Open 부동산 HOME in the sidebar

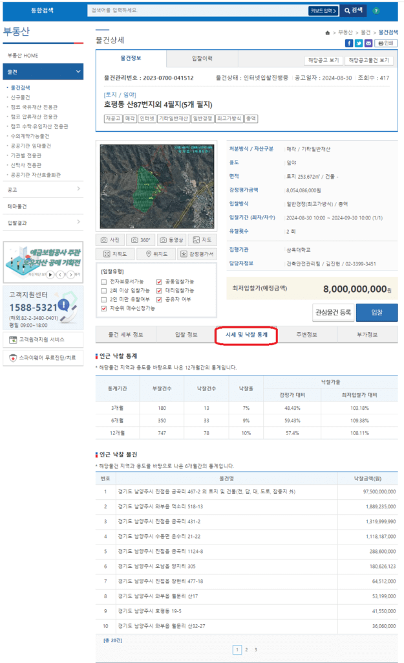(x=23, y=56)
